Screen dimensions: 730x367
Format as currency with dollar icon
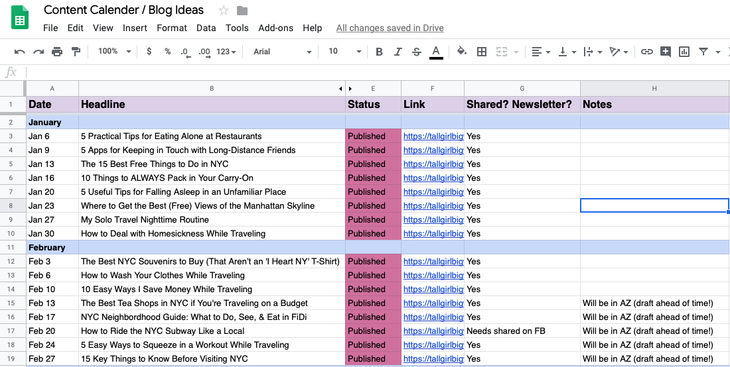[149, 51]
